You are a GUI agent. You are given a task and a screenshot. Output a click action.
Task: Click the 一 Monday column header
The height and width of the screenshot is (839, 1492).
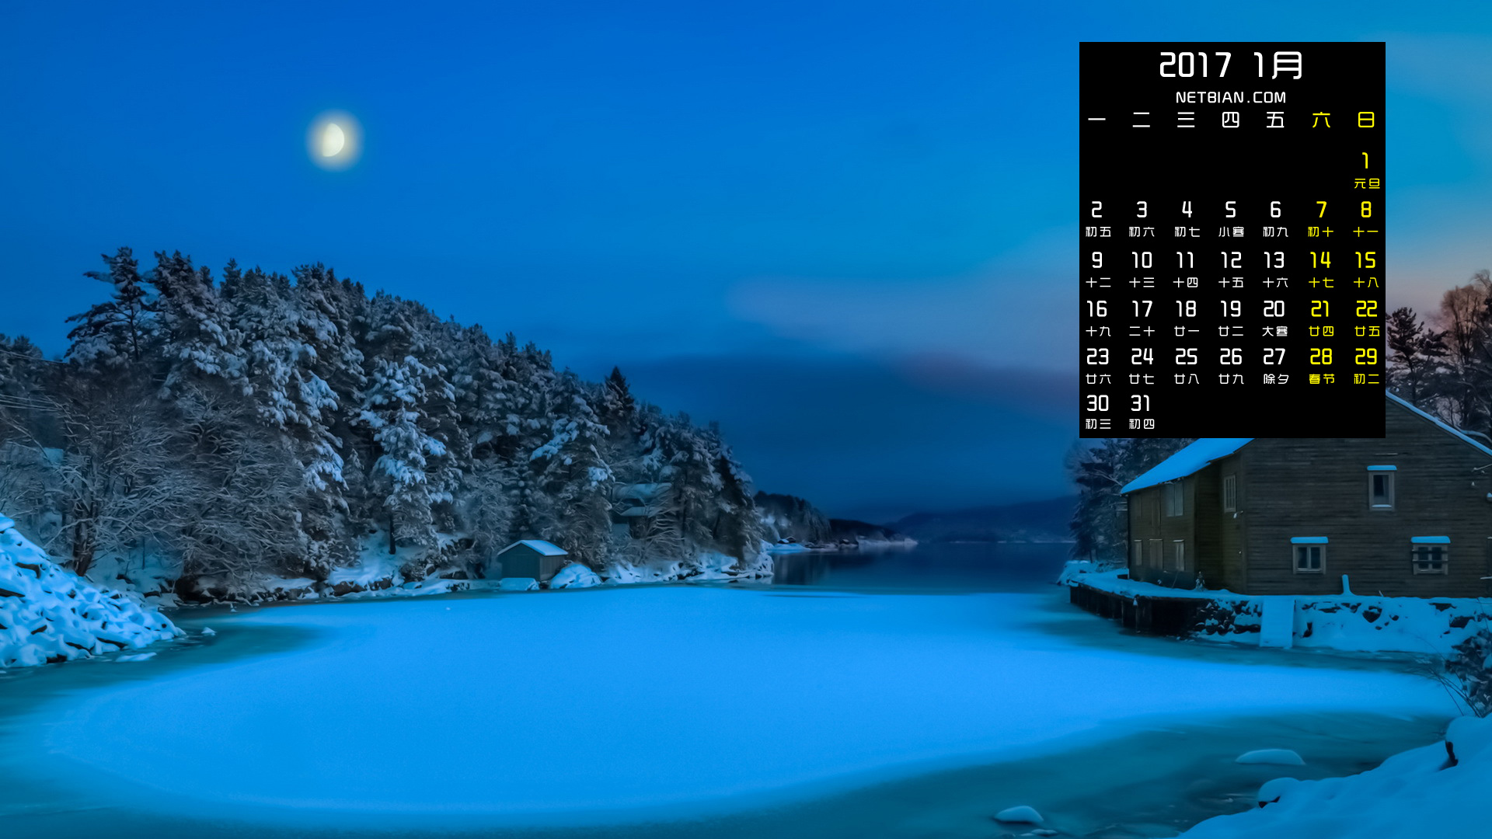tap(1097, 120)
